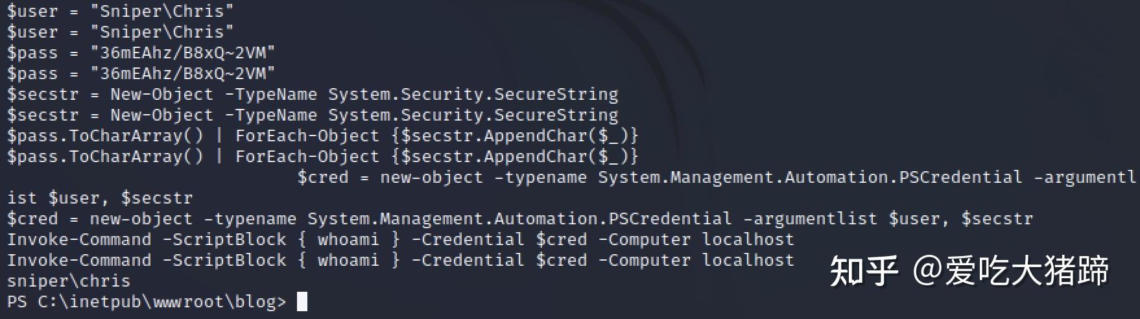The width and height of the screenshot is (1140, 319).
Task: Click the first $pass.ToCharArray() ForEach-Object line
Action: [323, 136]
